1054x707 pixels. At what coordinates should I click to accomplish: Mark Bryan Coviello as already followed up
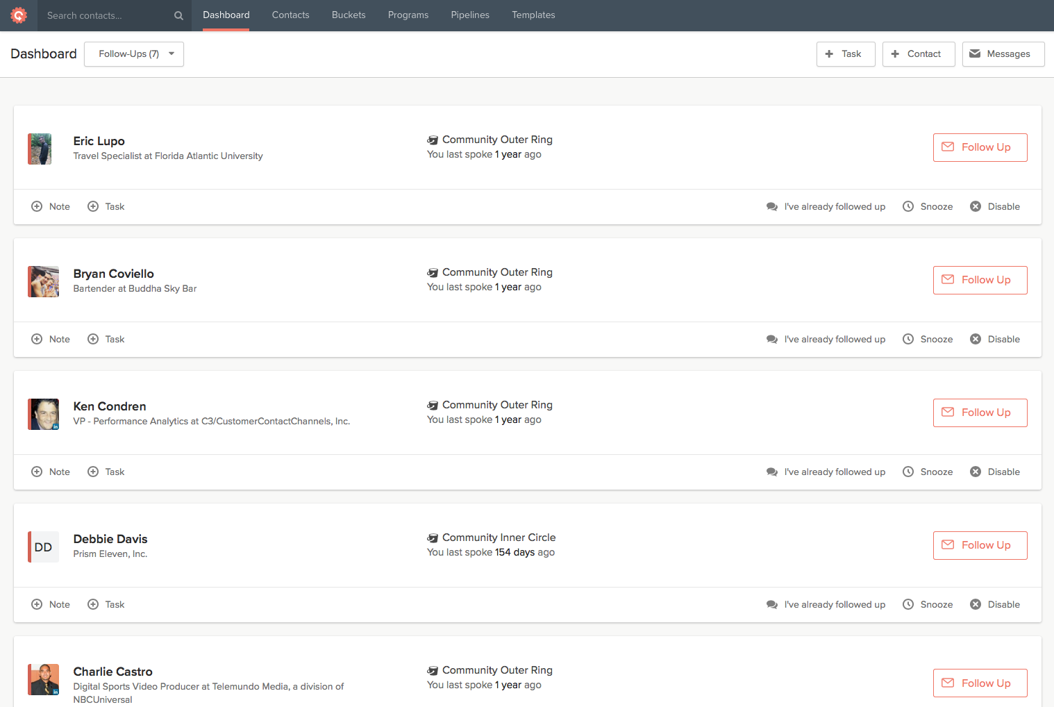[826, 339]
